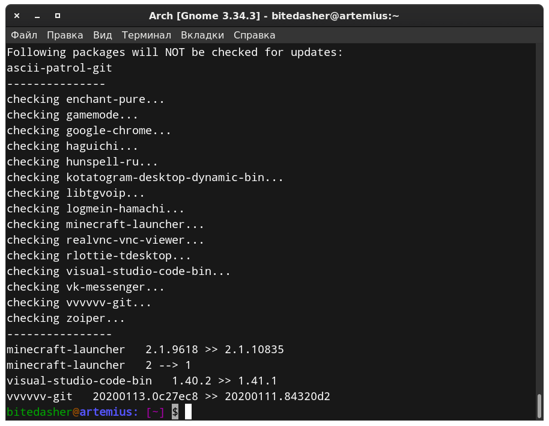
Task: Open the Правка menu
Action: [65, 35]
